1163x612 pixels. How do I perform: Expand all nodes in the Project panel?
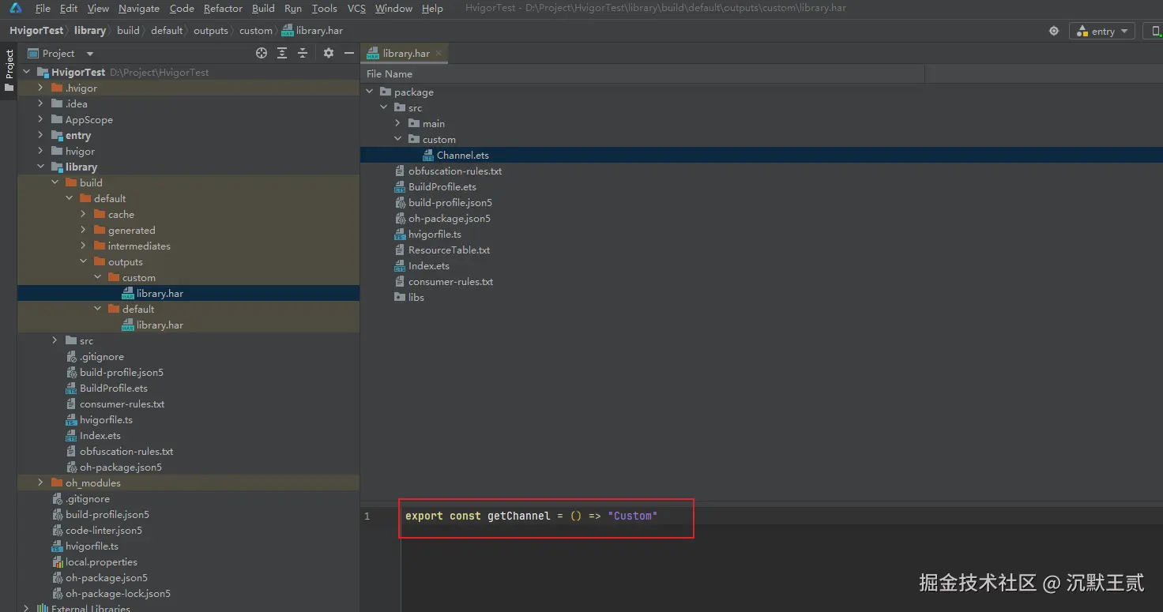[x=281, y=53]
